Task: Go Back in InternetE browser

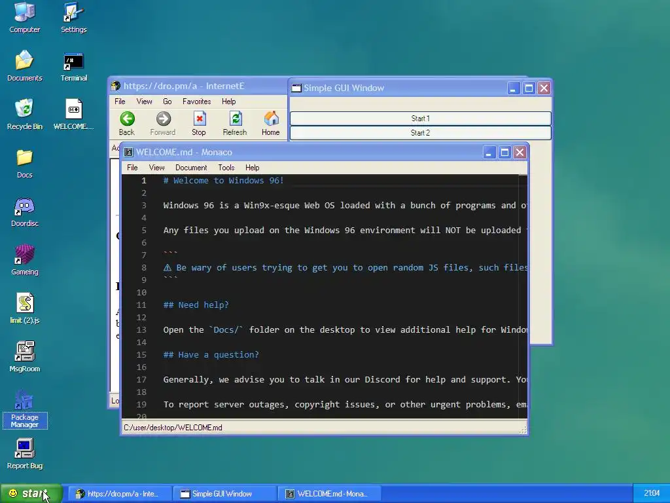Action: [x=127, y=124]
